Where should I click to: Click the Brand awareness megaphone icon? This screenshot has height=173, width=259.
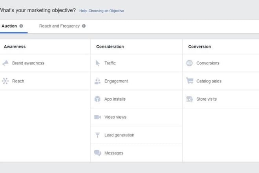pos(5,63)
